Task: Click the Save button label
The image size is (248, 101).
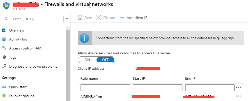Action: click(88, 18)
